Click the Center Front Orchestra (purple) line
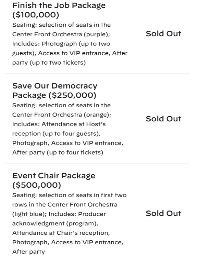Screen dimensions: 197x257 pos(61,35)
